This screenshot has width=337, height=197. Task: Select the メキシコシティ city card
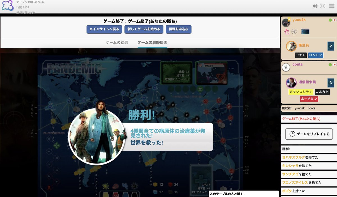pos(301,92)
